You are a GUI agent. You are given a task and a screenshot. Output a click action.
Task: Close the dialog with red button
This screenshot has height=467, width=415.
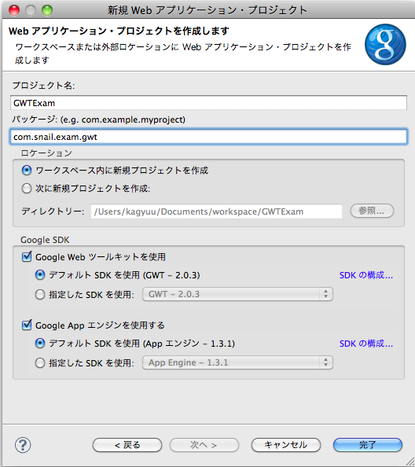point(14,10)
